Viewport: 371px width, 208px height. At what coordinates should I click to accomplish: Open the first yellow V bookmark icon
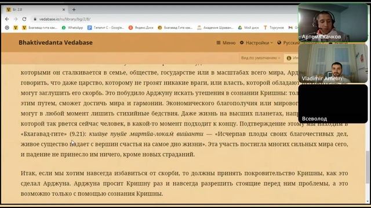[16, 28]
